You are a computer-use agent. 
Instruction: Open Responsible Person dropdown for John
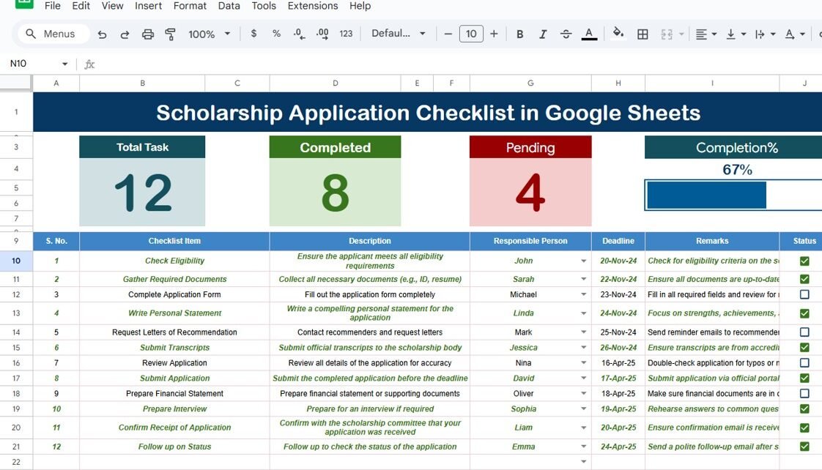point(583,261)
